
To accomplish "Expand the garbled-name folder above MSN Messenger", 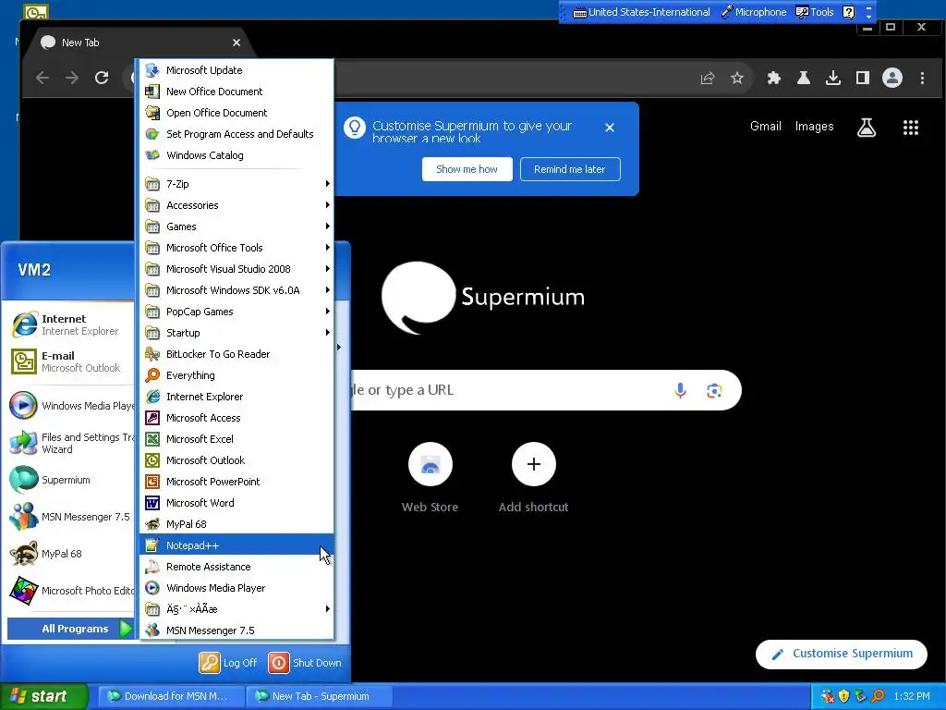I will [236, 609].
